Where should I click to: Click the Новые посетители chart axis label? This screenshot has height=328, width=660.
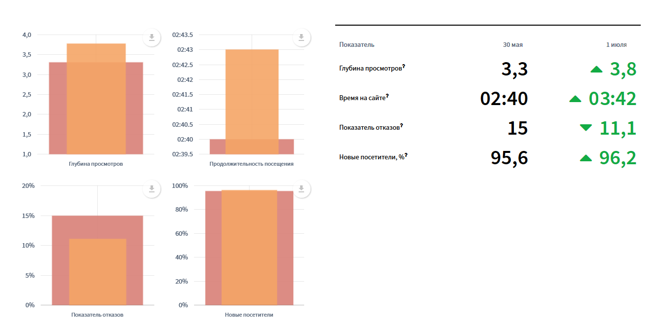tap(249, 315)
